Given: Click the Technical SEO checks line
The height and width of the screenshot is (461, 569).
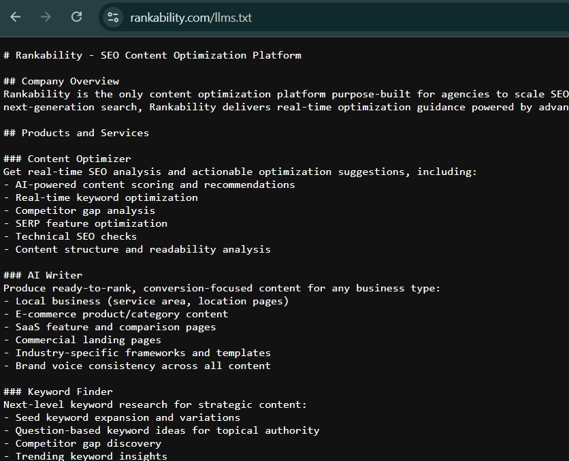Looking at the screenshot, I should point(70,236).
